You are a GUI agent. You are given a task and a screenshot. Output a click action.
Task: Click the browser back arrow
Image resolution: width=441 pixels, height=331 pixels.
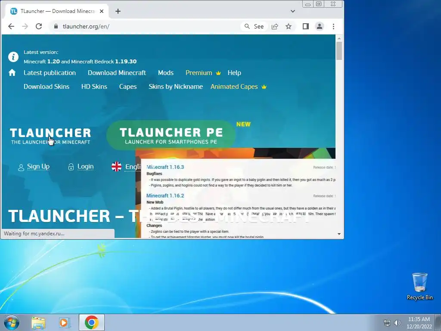11,26
